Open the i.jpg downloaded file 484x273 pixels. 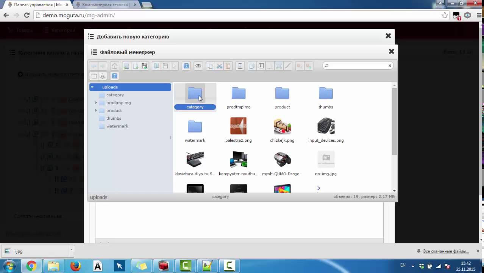34,251
